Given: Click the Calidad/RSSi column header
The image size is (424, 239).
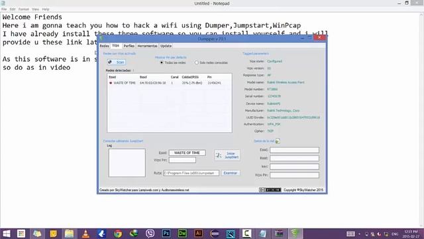Looking at the screenshot, I should click(x=190, y=77).
